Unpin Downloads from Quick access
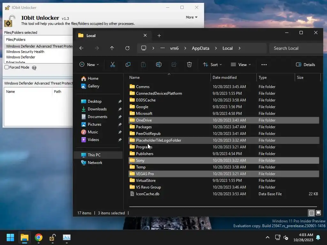 click(120, 109)
